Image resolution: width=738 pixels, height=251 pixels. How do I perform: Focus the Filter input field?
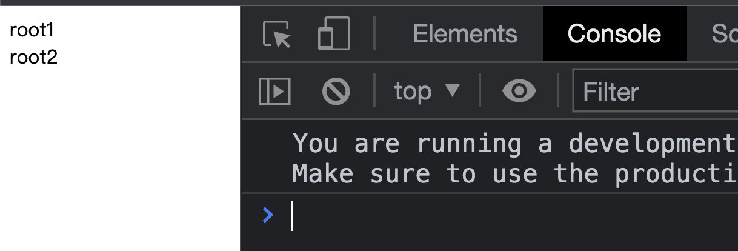[656, 92]
